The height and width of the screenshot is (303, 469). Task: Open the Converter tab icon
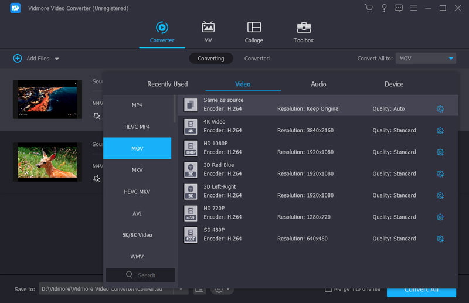[x=162, y=28]
